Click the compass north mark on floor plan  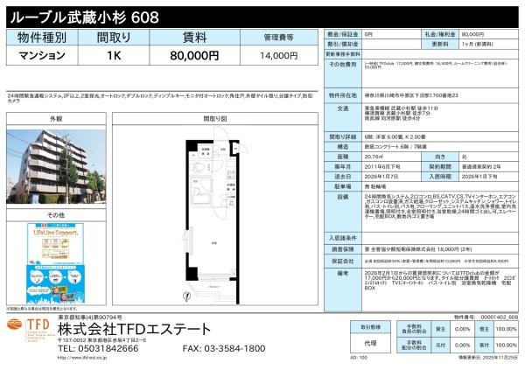pyautogui.click(x=187, y=296)
